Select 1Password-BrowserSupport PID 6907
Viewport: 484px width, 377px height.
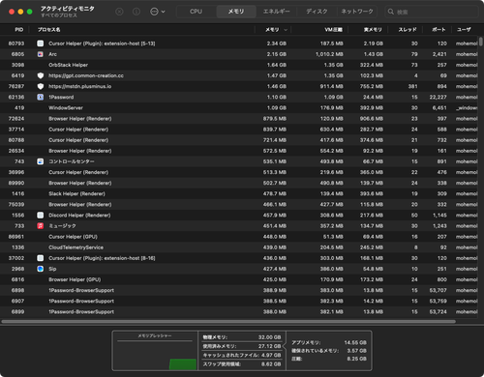239,301
